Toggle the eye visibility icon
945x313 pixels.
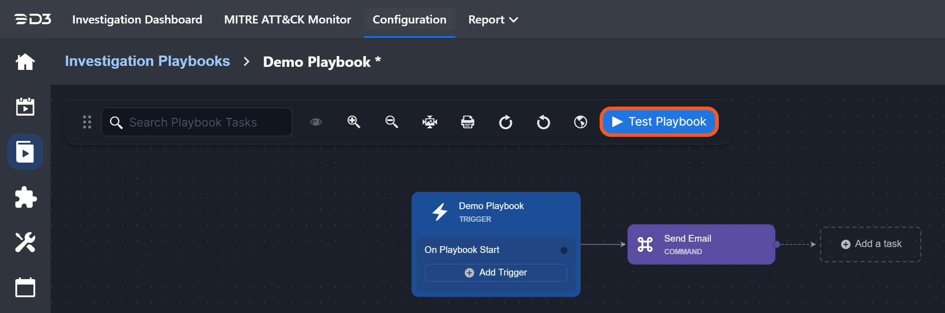click(x=316, y=122)
